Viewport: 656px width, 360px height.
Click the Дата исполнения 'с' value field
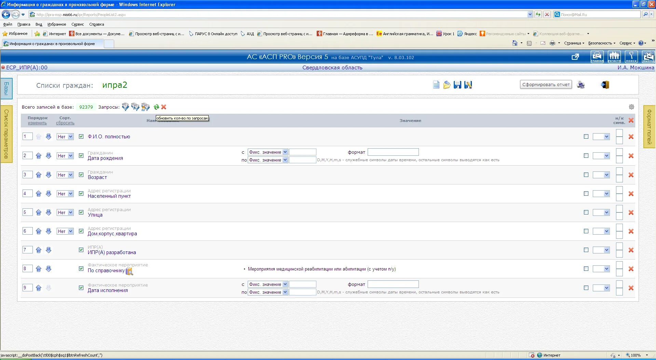302,284
